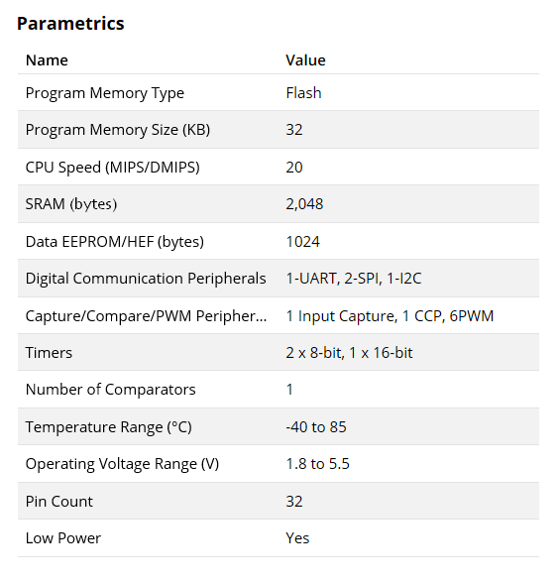Click the Program Memory Type row label

coord(105,93)
